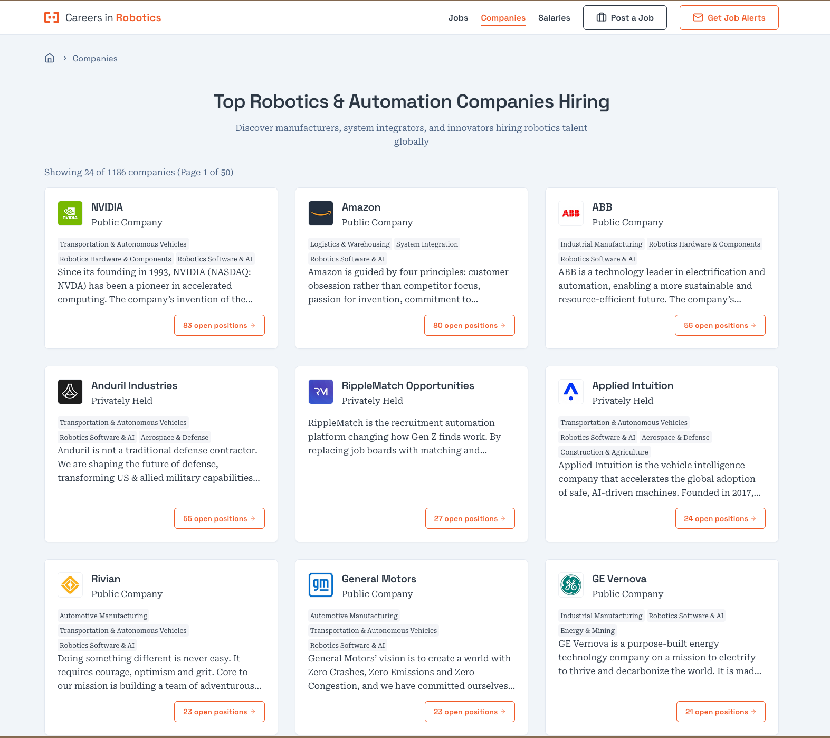Image resolution: width=830 pixels, height=738 pixels.
Task: View NVIDIA's 83 open positions
Action: coord(219,325)
